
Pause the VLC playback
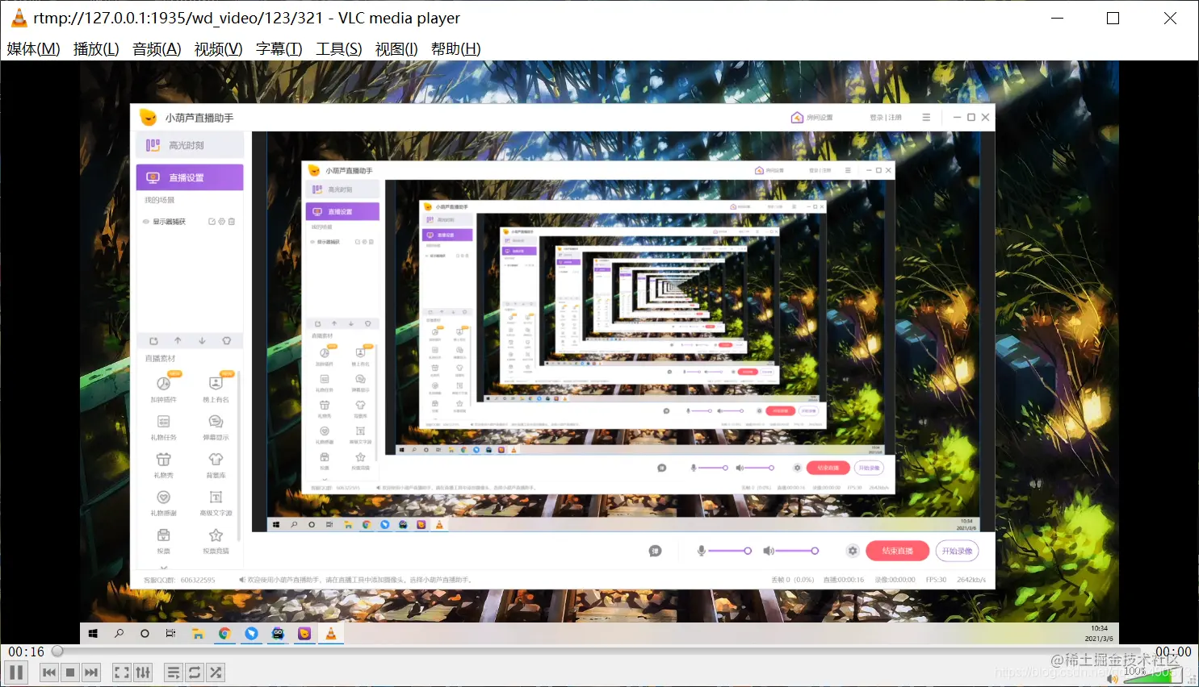pyautogui.click(x=16, y=672)
